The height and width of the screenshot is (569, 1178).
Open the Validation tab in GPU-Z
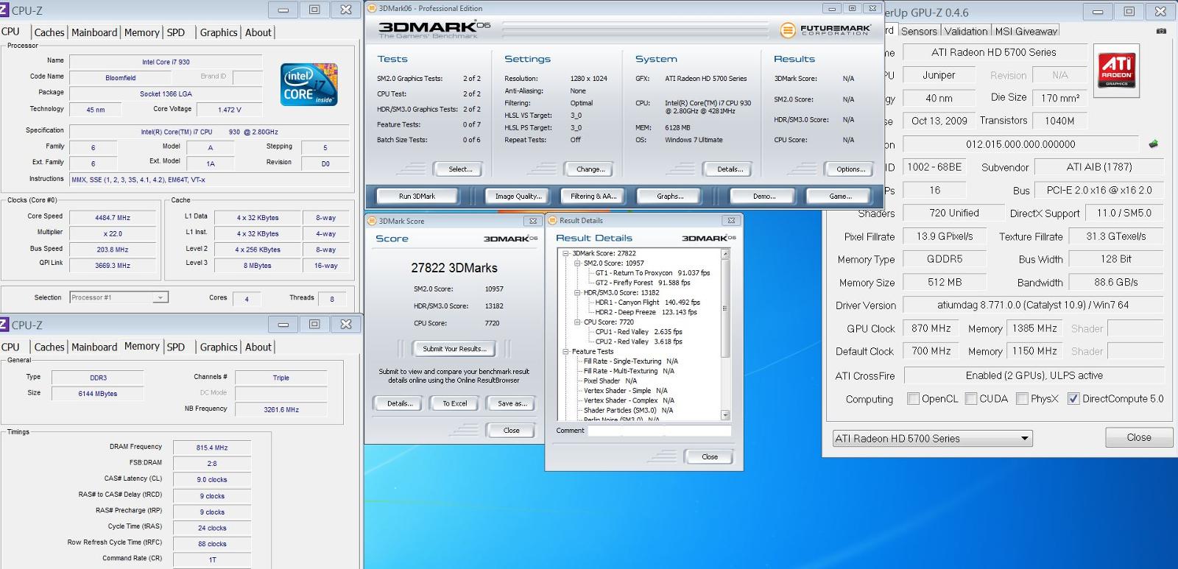pos(966,31)
